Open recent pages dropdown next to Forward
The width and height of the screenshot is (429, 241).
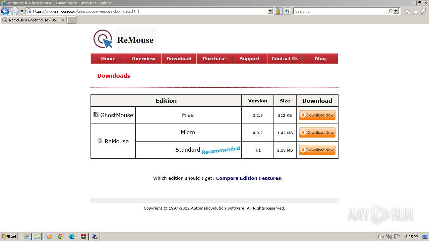[x=22, y=11]
